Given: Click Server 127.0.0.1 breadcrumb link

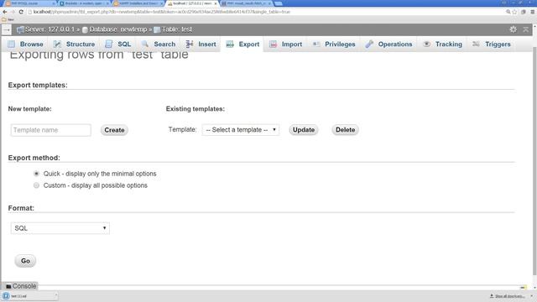Looking at the screenshot, I should pyautogui.click(x=50, y=29).
